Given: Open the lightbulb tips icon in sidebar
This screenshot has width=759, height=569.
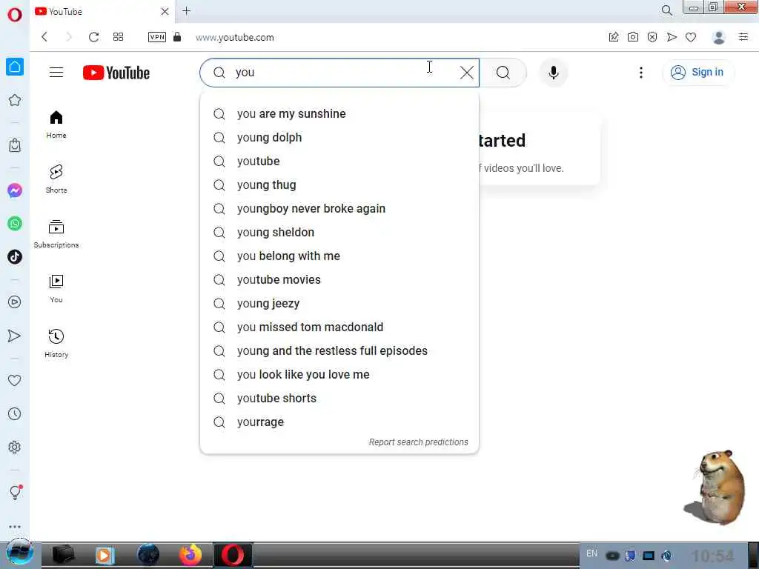Looking at the screenshot, I should coord(15,493).
